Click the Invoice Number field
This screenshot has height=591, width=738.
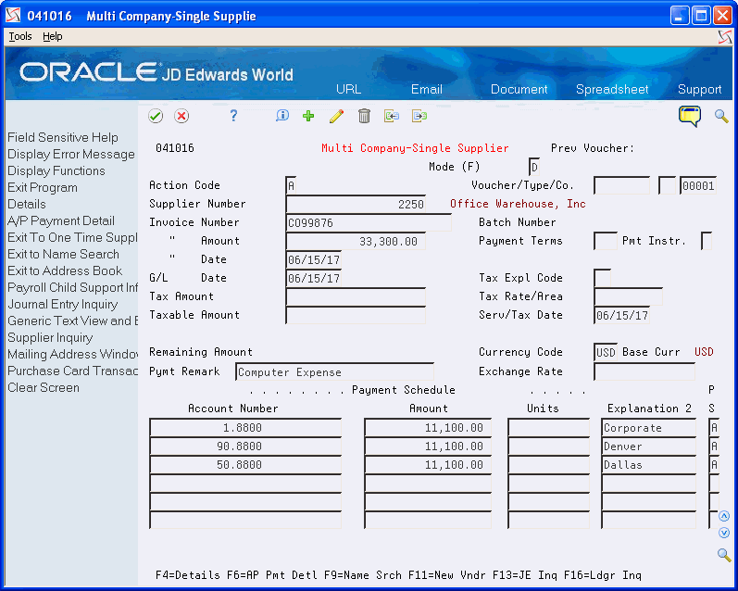(368, 222)
